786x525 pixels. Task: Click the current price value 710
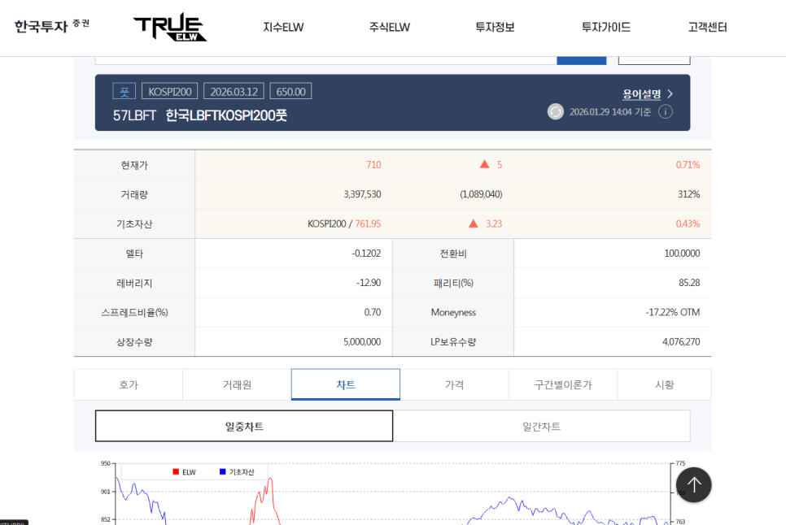373,165
